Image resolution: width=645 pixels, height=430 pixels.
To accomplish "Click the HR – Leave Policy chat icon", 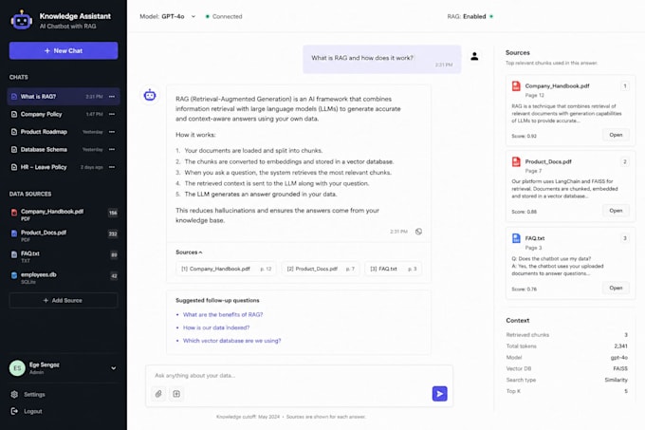I will point(14,167).
